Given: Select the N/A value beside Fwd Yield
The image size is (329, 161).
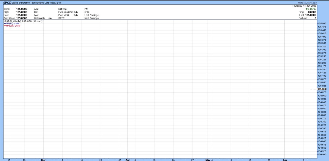Looking at the screenshot, I should click(75, 15).
